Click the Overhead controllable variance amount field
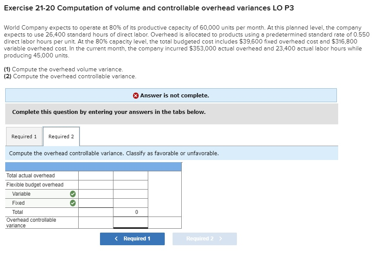The image size is (386, 260). [130, 222]
